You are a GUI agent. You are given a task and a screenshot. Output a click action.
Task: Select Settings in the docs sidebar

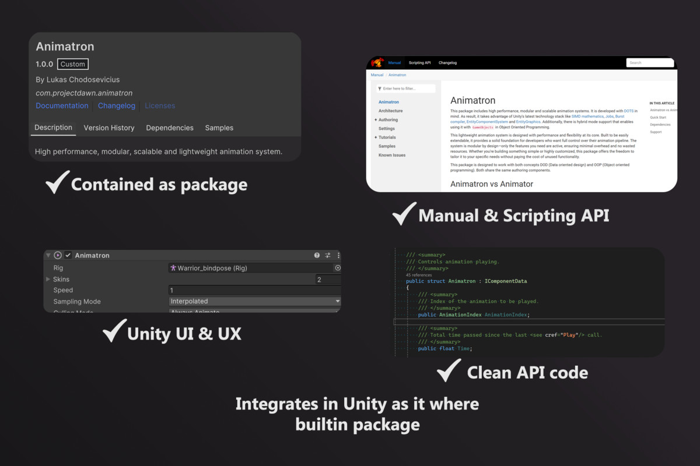tap(387, 129)
